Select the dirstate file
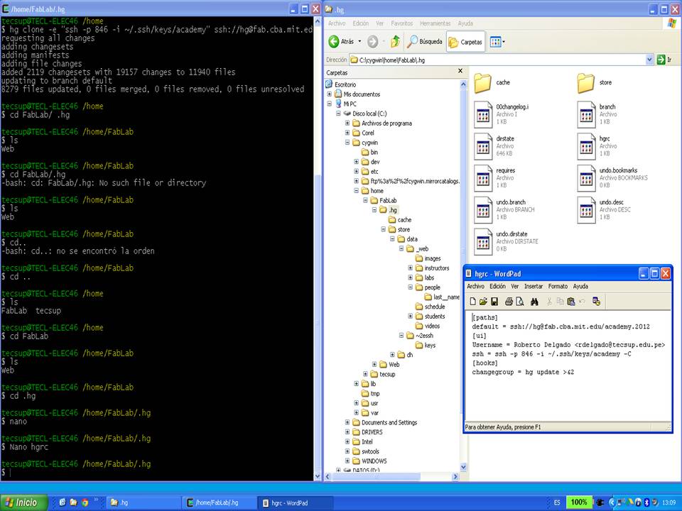The height and width of the screenshot is (511, 682). [x=494, y=146]
